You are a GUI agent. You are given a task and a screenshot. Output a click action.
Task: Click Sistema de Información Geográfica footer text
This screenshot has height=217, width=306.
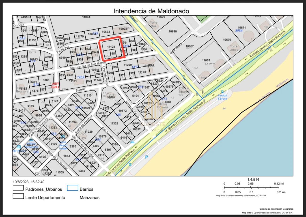coord(276,209)
